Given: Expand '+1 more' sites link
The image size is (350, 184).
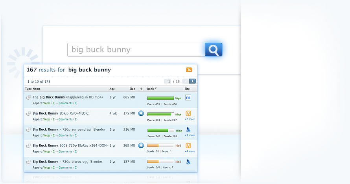Looking at the screenshot, I should tap(190, 135).
